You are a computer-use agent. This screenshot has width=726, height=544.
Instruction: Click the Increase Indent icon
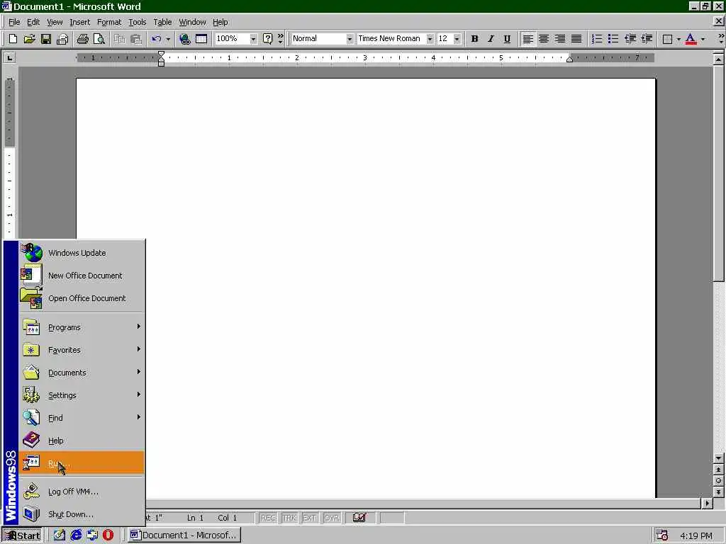pyautogui.click(x=647, y=39)
